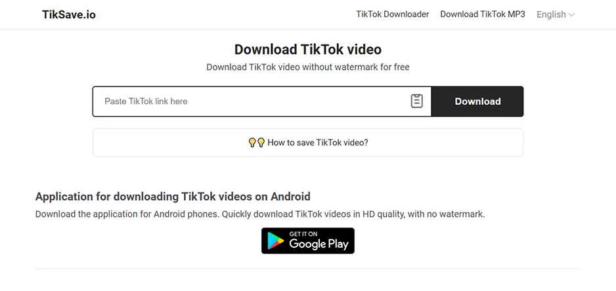Click the black Download button
Image resolution: width=616 pixels, height=291 pixels.
click(477, 102)
